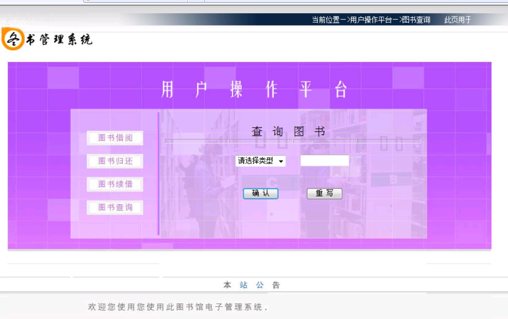Click the 用户操作平台 banner title
508x319 pixels.
click(x=254, y=89)
